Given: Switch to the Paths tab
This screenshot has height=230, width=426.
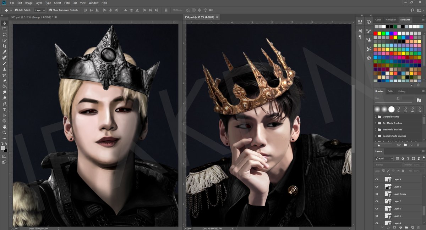Looking at the screenshot, I should click(x=390, y=91).
